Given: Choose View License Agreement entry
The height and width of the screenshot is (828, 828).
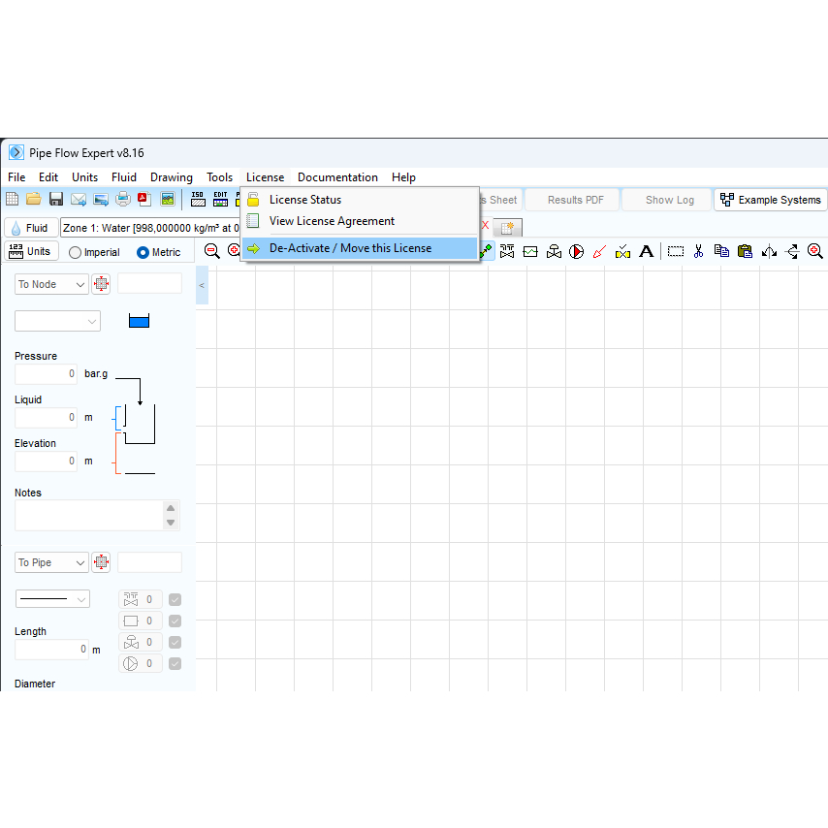Looking at the screenshot, I should pos(360,221).
